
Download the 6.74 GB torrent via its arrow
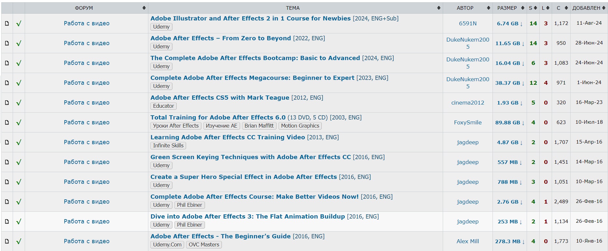click(x=521, y=24)
